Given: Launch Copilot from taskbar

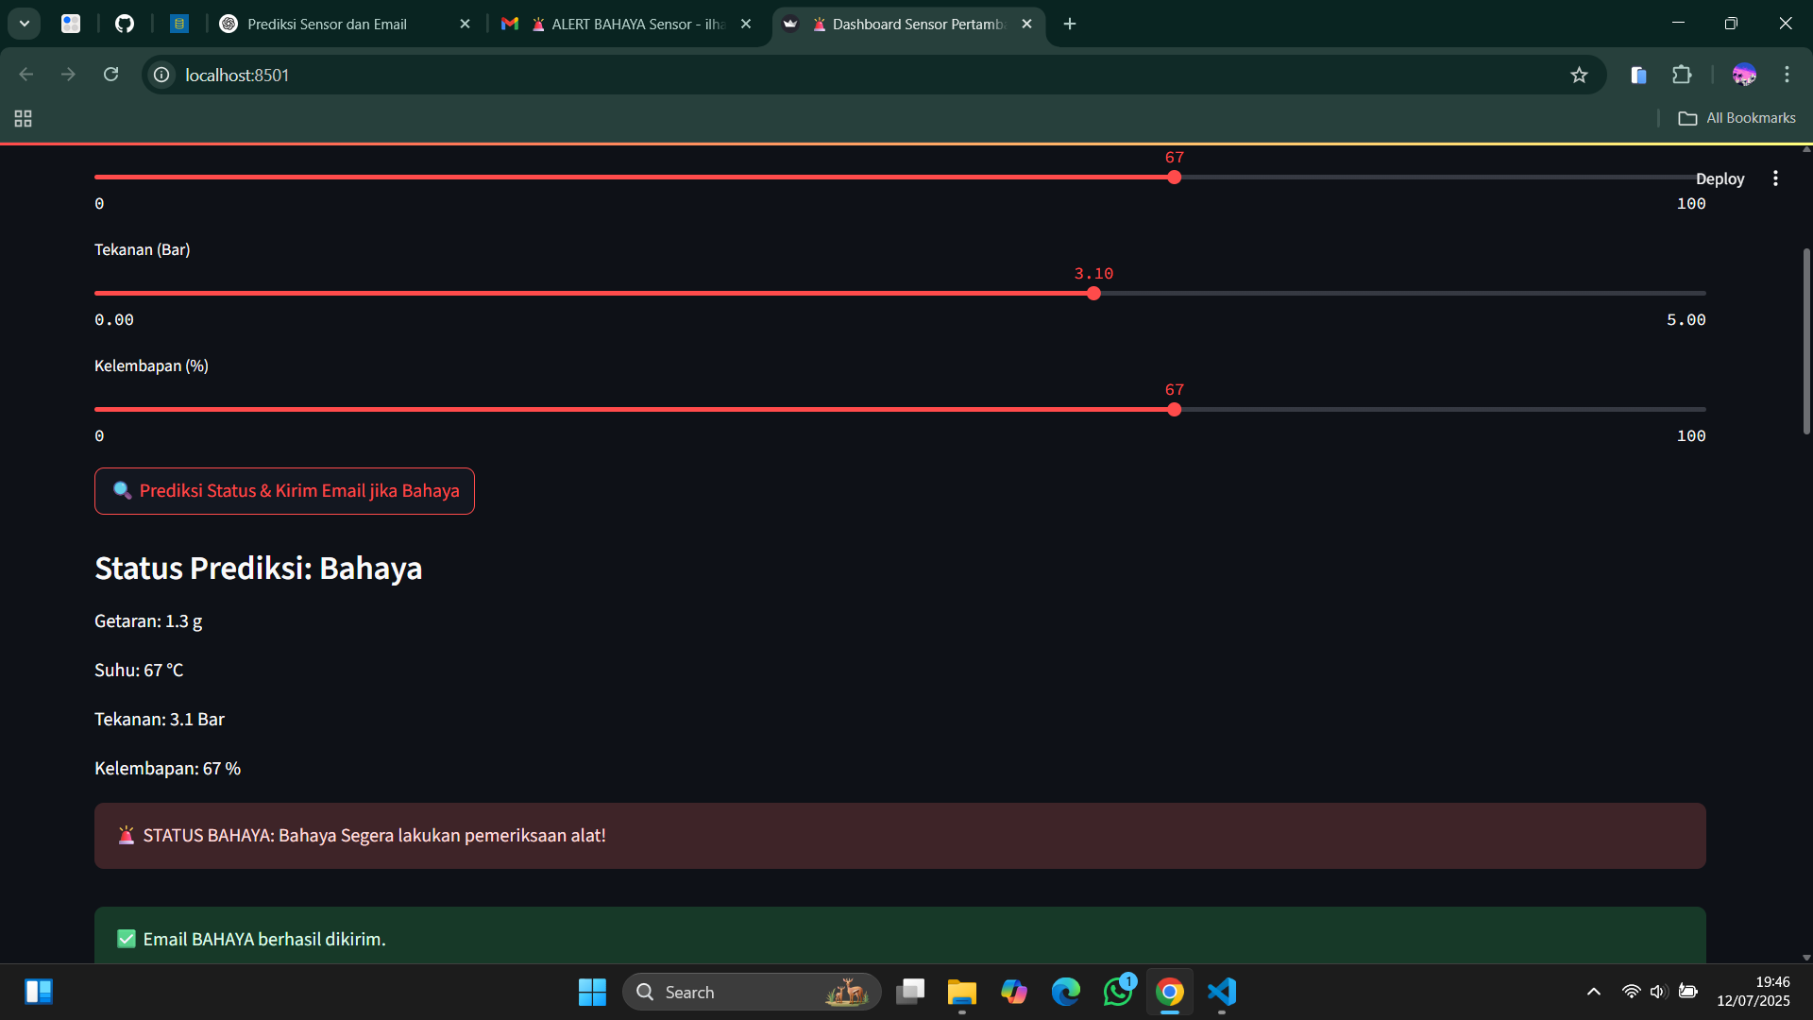Looking at the screenshot, I should [1014, 992].
